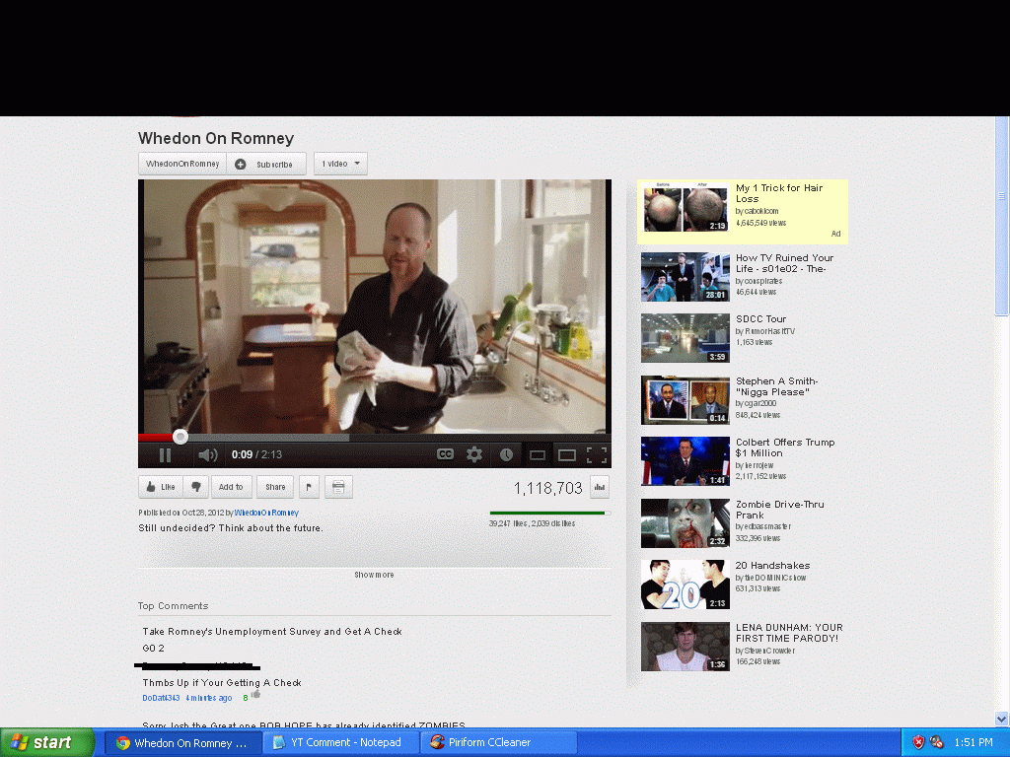1010x757 pixels.
Task: Toggle closed captions CC button
Action: (445, 454)
